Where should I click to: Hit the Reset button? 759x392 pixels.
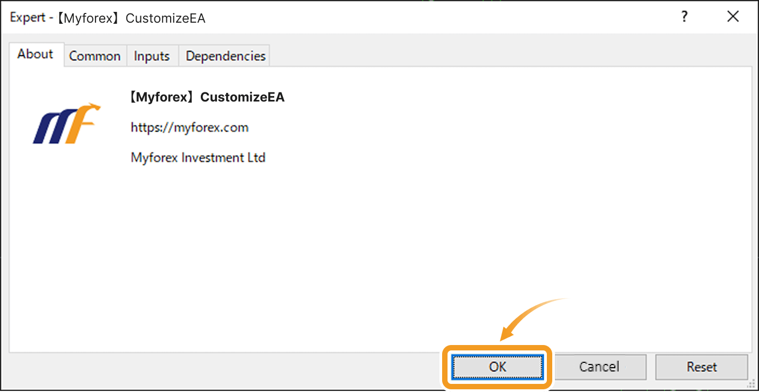pyautogui.click(x=702, y=367)
